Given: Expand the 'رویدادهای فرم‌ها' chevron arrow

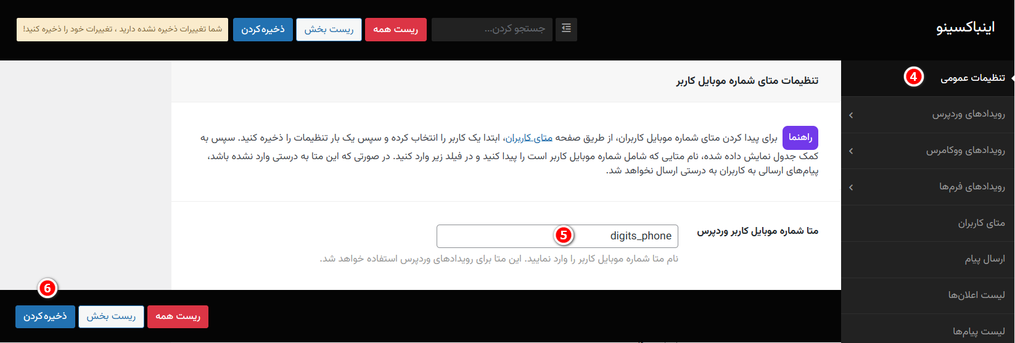Looking at the screenshot, I should [x=851, y=187].
